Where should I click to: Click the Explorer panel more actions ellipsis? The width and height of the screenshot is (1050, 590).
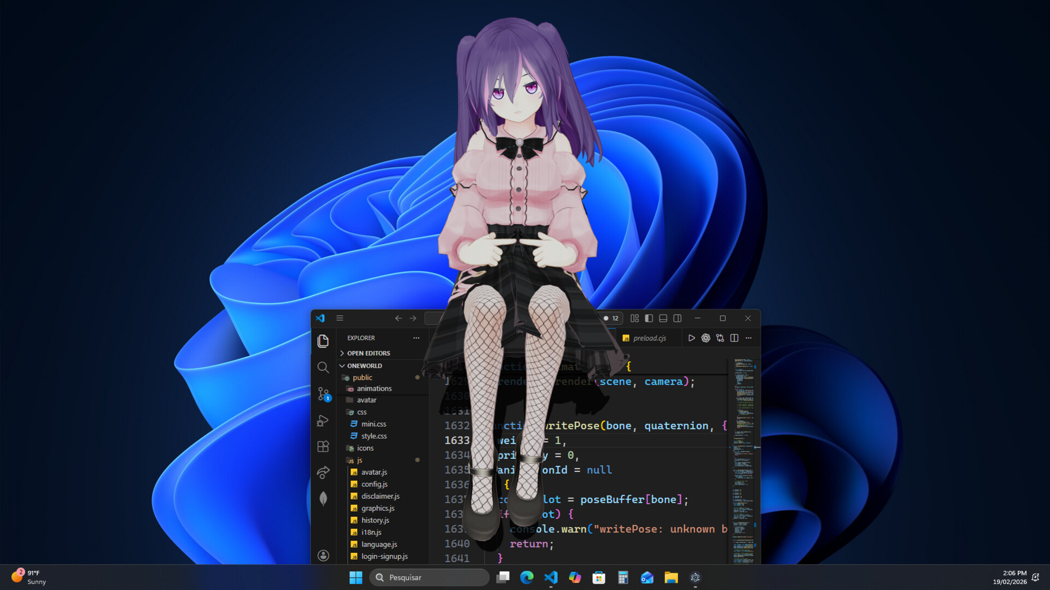tap(416, 338)
